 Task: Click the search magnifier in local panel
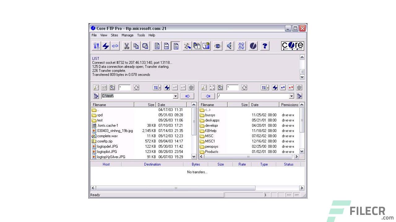[x=96, y=88]
